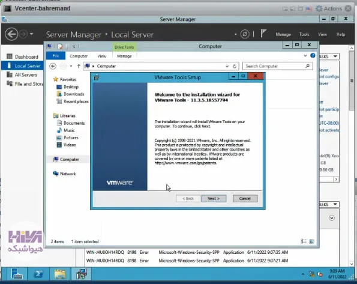Screen dimensions: 357x284
Task: Switch Explorer to details view icon
Action: point(304,241)
